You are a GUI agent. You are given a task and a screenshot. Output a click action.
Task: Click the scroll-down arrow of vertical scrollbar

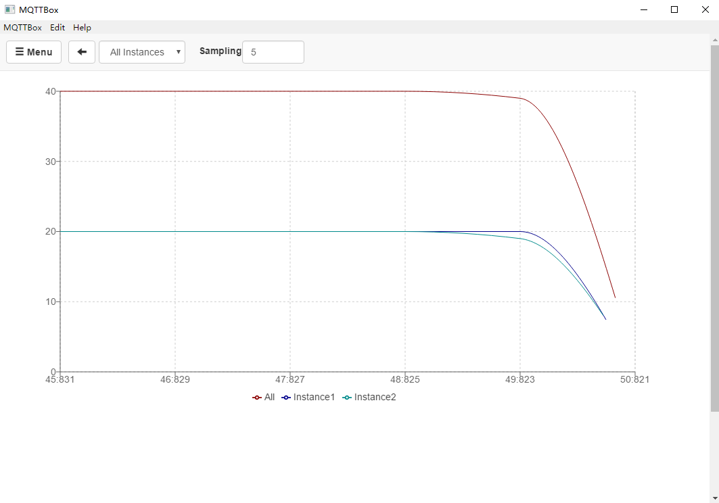pos(714,498)
